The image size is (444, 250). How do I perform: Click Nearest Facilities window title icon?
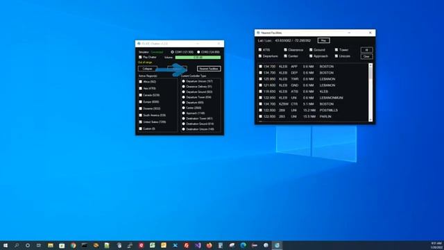coord(258,33)
